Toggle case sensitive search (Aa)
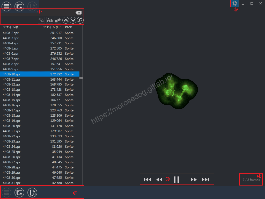This screenshot has height=199, width=265. [x=50, y=20]
